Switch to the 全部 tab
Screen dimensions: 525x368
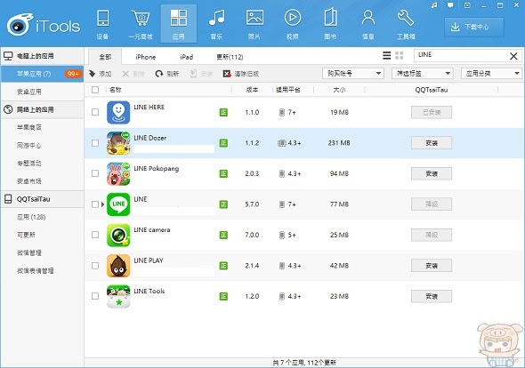coord(105,57)
